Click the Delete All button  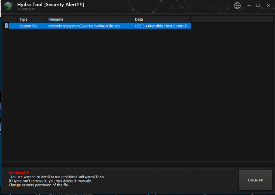pyautogui.click(x=255, y=180)
